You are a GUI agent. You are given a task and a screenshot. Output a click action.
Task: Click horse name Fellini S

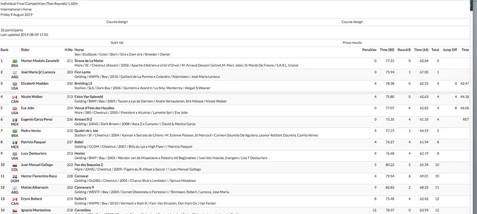(80, 199)
